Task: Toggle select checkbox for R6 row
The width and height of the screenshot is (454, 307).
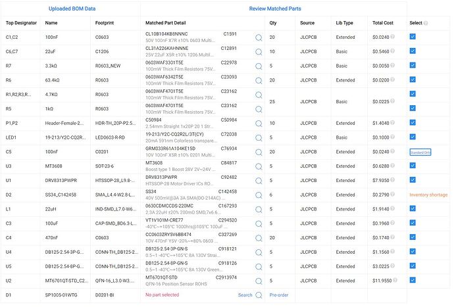Action: [413, 80]
